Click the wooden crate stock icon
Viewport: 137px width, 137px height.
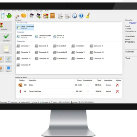(52, 16)
